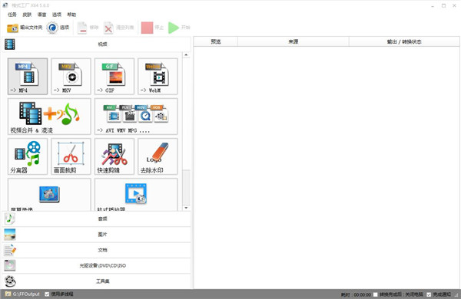Open the format player tile with play icon

136,195
